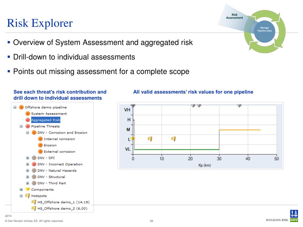Click the grey DNV - Third Part icon
This screenshot has height=227, width=303.
(x=34, y=183)
